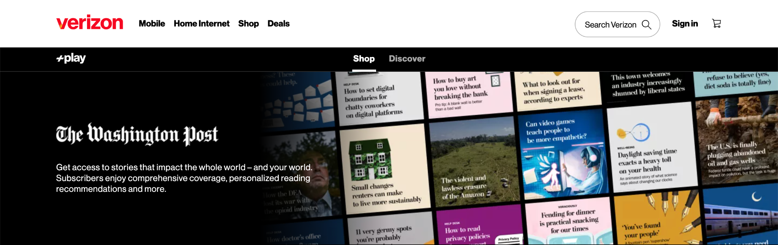Open the 'Fending for dinner' snacking tile
This screenshot has width=778, height=245.
569,221
